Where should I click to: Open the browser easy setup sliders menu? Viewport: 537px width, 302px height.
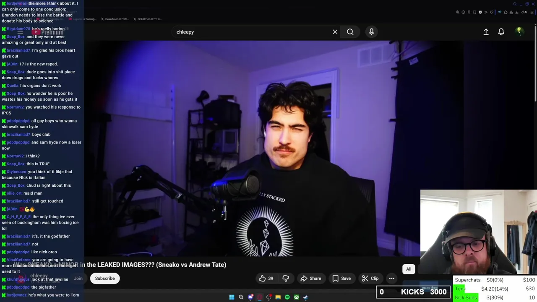532,12
